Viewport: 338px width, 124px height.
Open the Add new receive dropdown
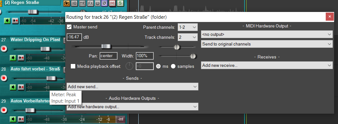point(267,66)
